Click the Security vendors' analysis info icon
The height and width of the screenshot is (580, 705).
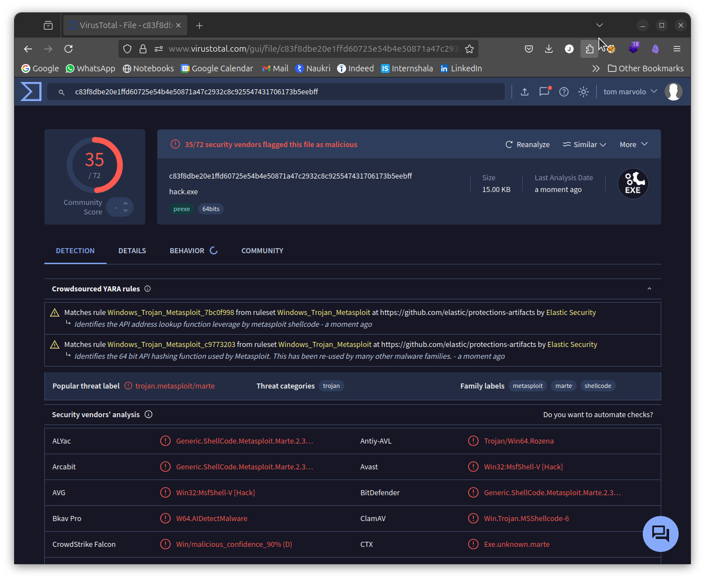pos(149,414)
